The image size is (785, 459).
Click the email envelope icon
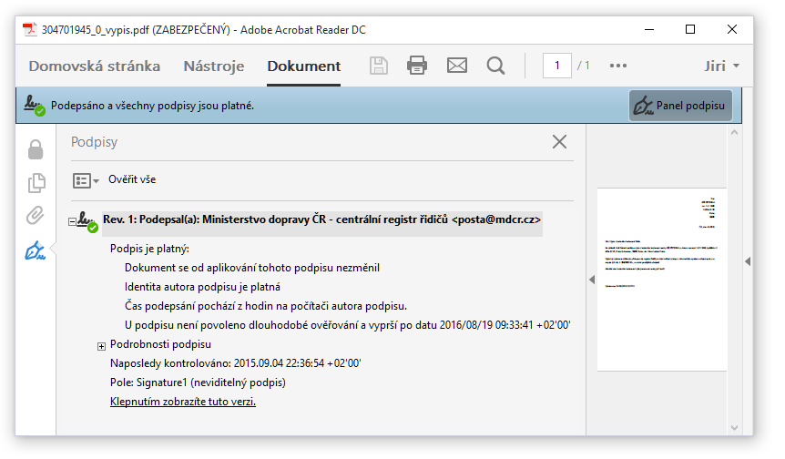pyautogui.click(x=456, y=66)
